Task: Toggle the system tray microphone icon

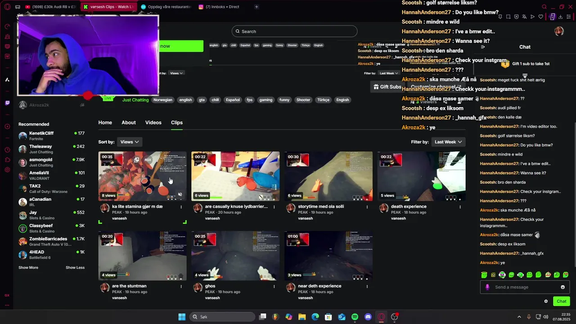Action: pos(529,317)
